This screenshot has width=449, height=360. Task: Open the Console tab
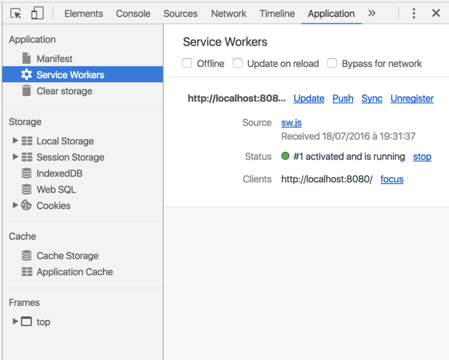(x=133, y=14)
